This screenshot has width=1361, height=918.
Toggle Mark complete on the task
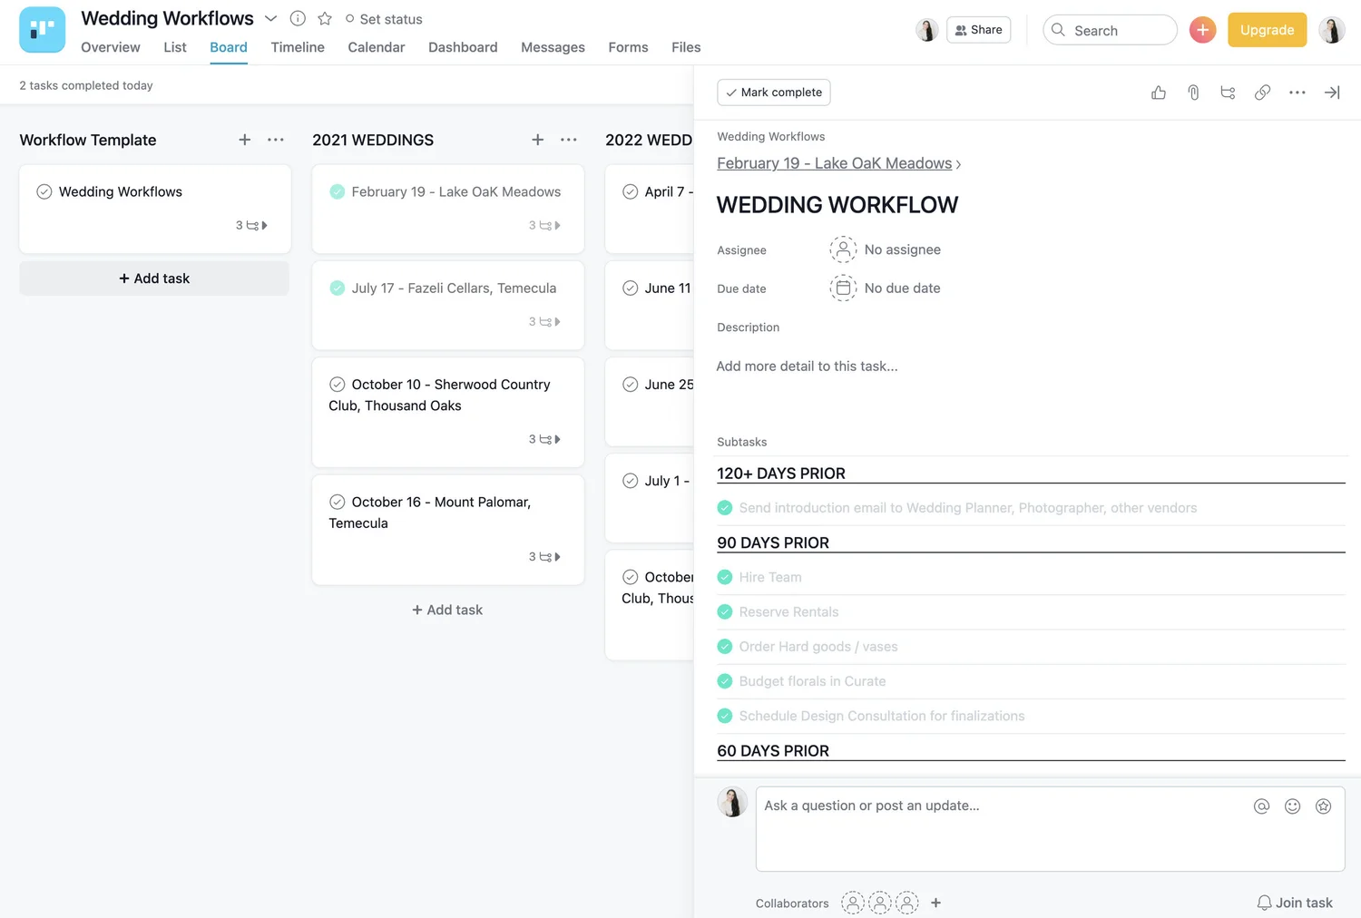pyautogui.click(x=773, y=92)
